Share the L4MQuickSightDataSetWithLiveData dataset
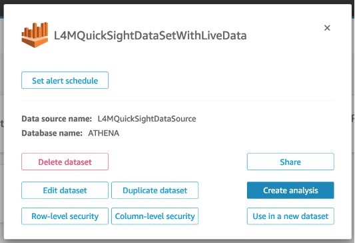 tap(290, 162)
